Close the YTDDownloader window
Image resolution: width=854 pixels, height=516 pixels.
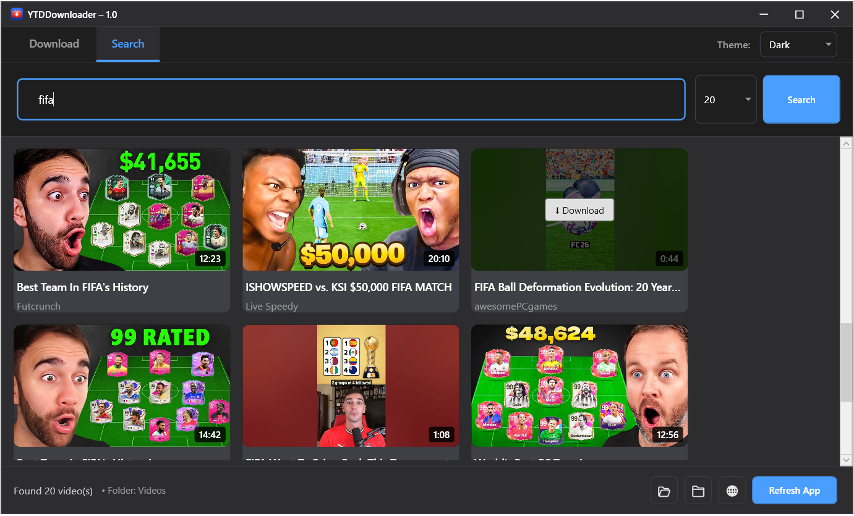[x=835, y=14]
